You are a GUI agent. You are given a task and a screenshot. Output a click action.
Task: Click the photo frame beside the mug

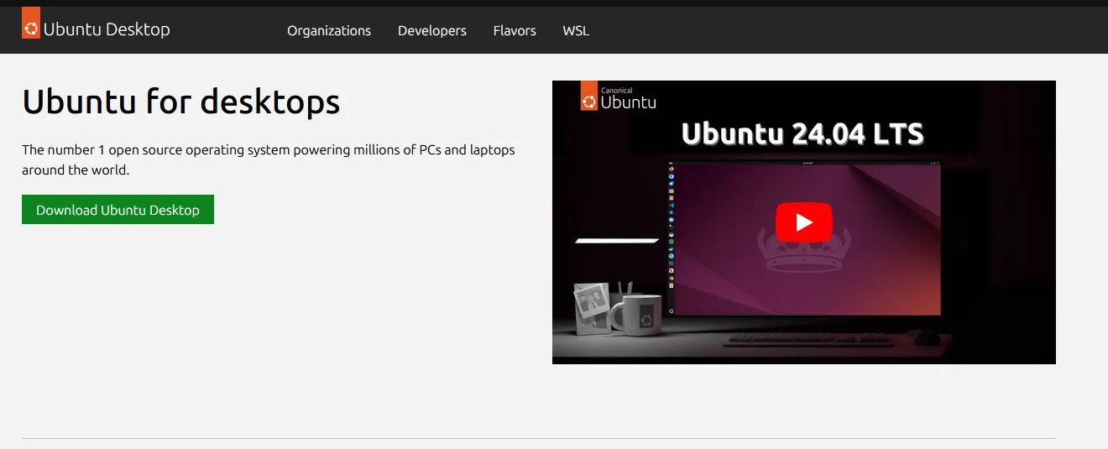591,307
